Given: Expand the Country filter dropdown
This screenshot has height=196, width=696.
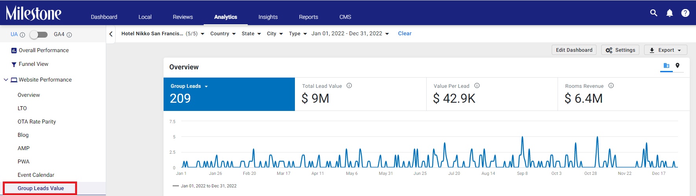Looking at the screenshot, I should [223, 34].
